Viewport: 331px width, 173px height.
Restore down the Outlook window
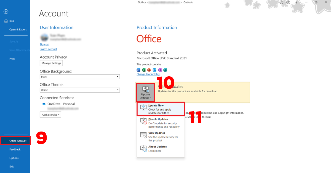click(x=316, y=2)
